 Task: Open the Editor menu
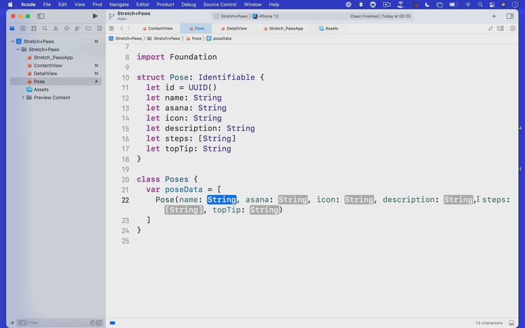[x=143, y=4]
